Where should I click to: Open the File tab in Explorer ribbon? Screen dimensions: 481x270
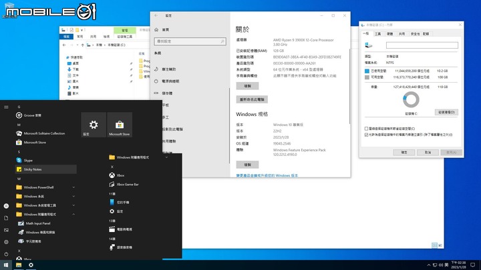(x=66, y=37)
